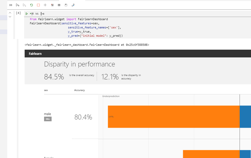Click the female orange underprediction bar
This screenshot has width=251, height=158.
tap(211, 154)
